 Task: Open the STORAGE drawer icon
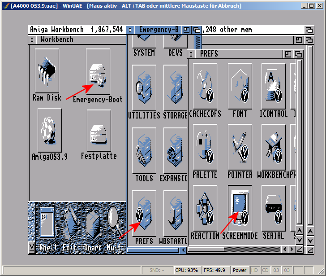coord(175,88)
